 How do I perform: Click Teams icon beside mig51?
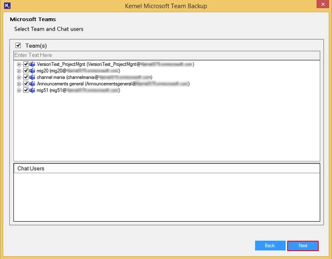tap(32, 90)
